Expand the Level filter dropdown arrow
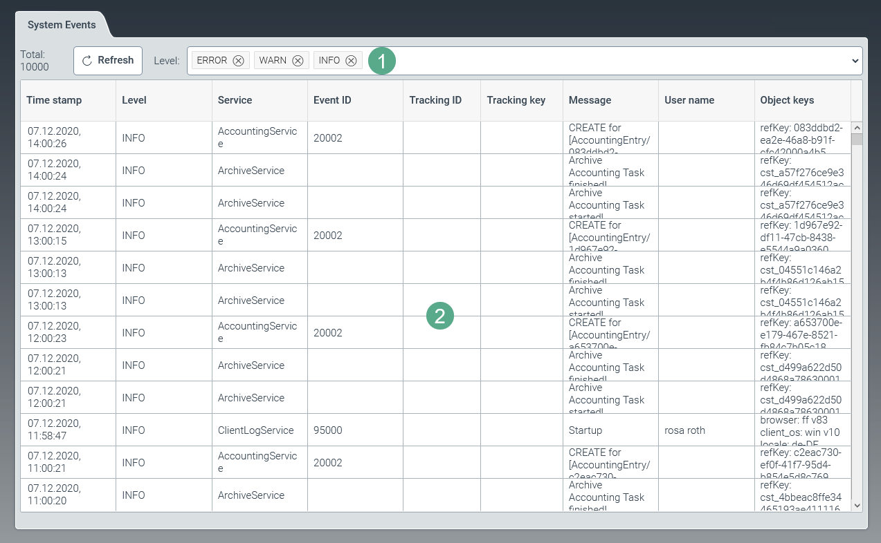 855,61
